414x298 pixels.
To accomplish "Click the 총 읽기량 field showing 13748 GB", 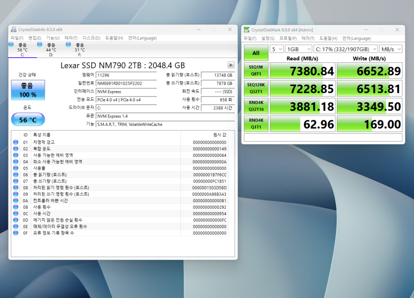I will pyautogui.click(x=218, y=75).
